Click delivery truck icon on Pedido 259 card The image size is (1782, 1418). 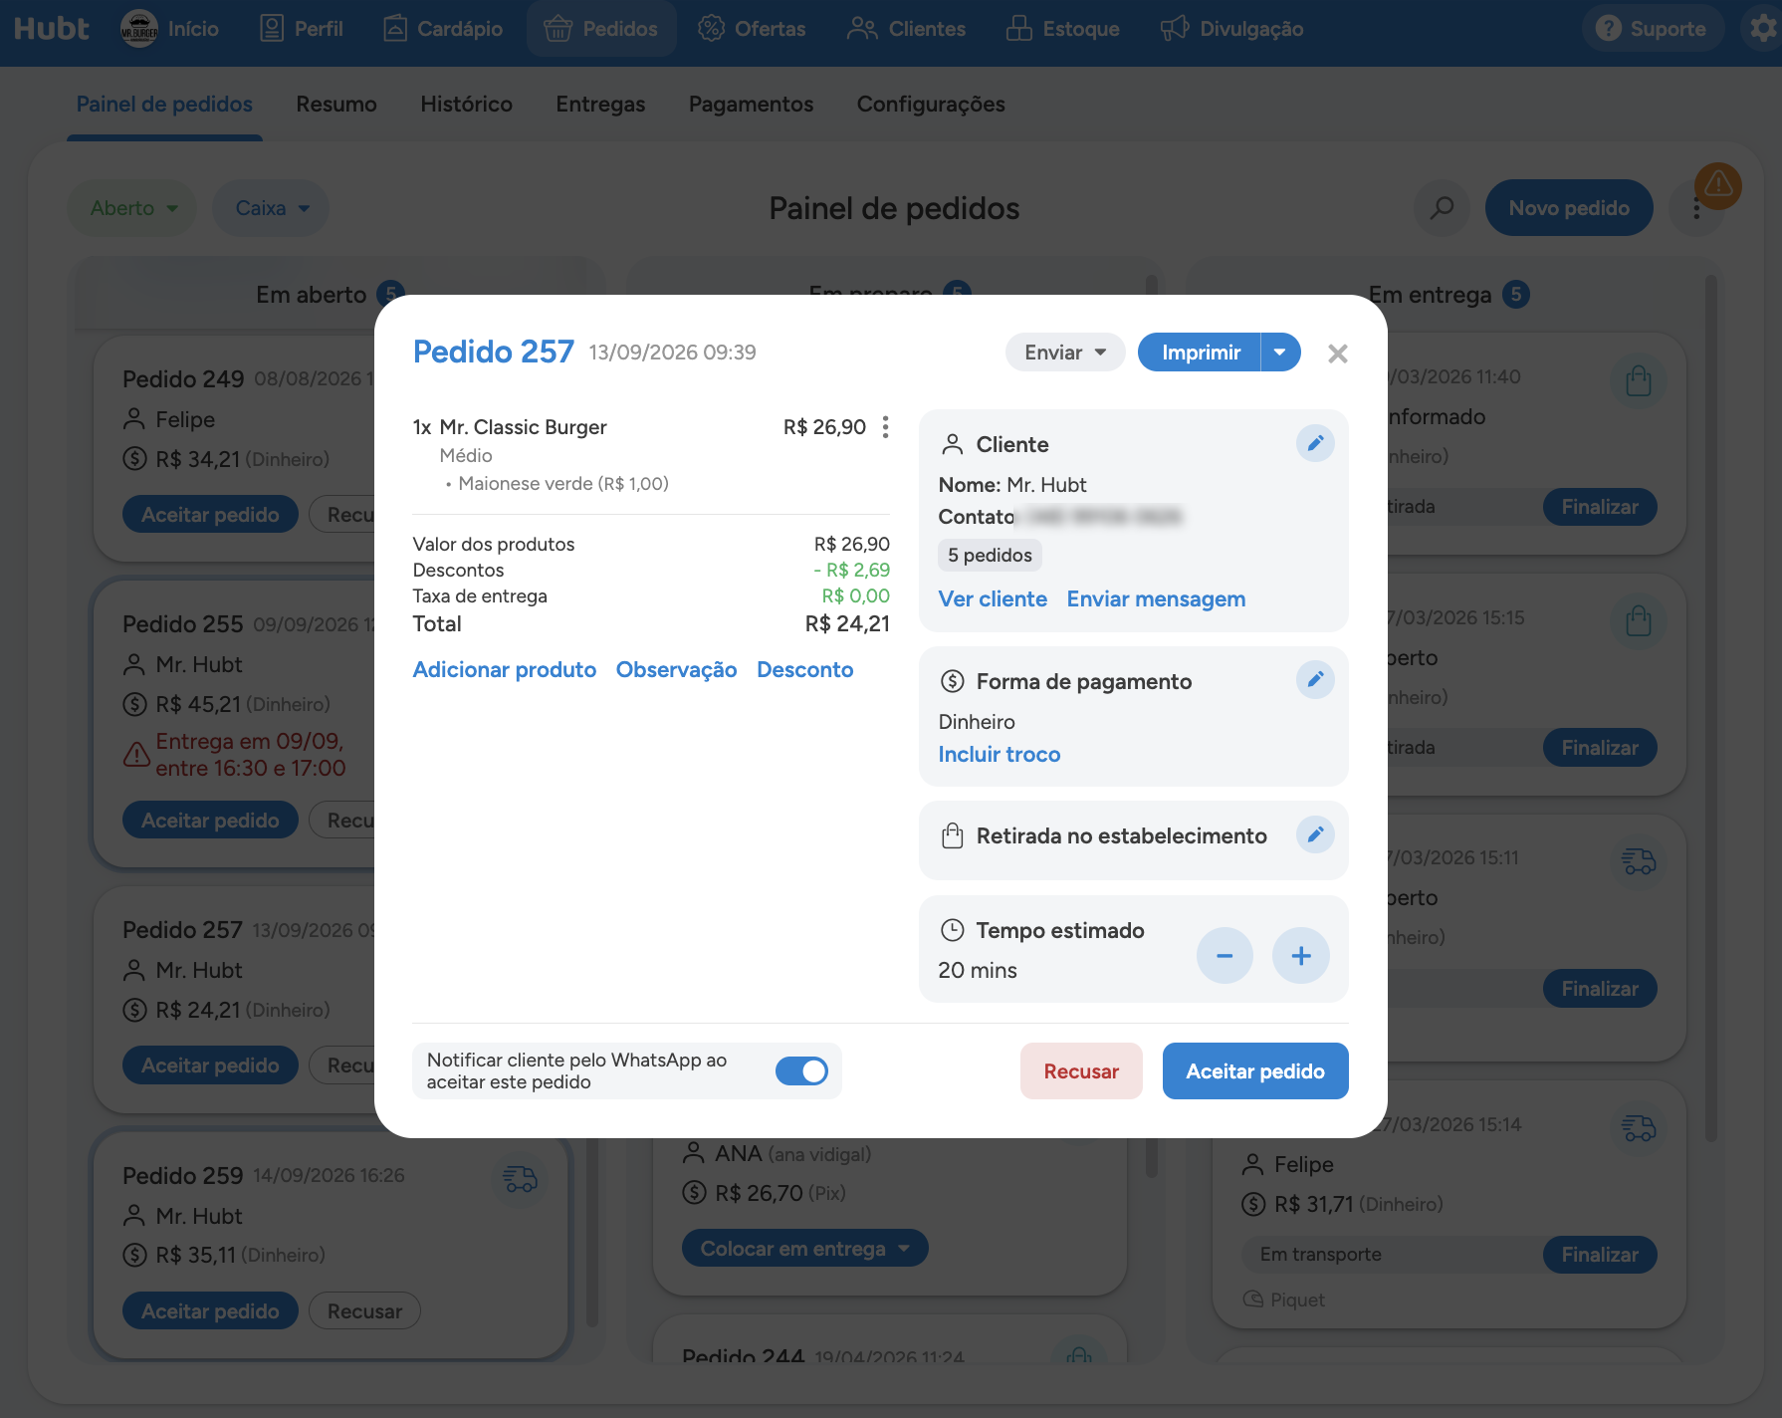pyautogui.click(x=520, y=1180)
